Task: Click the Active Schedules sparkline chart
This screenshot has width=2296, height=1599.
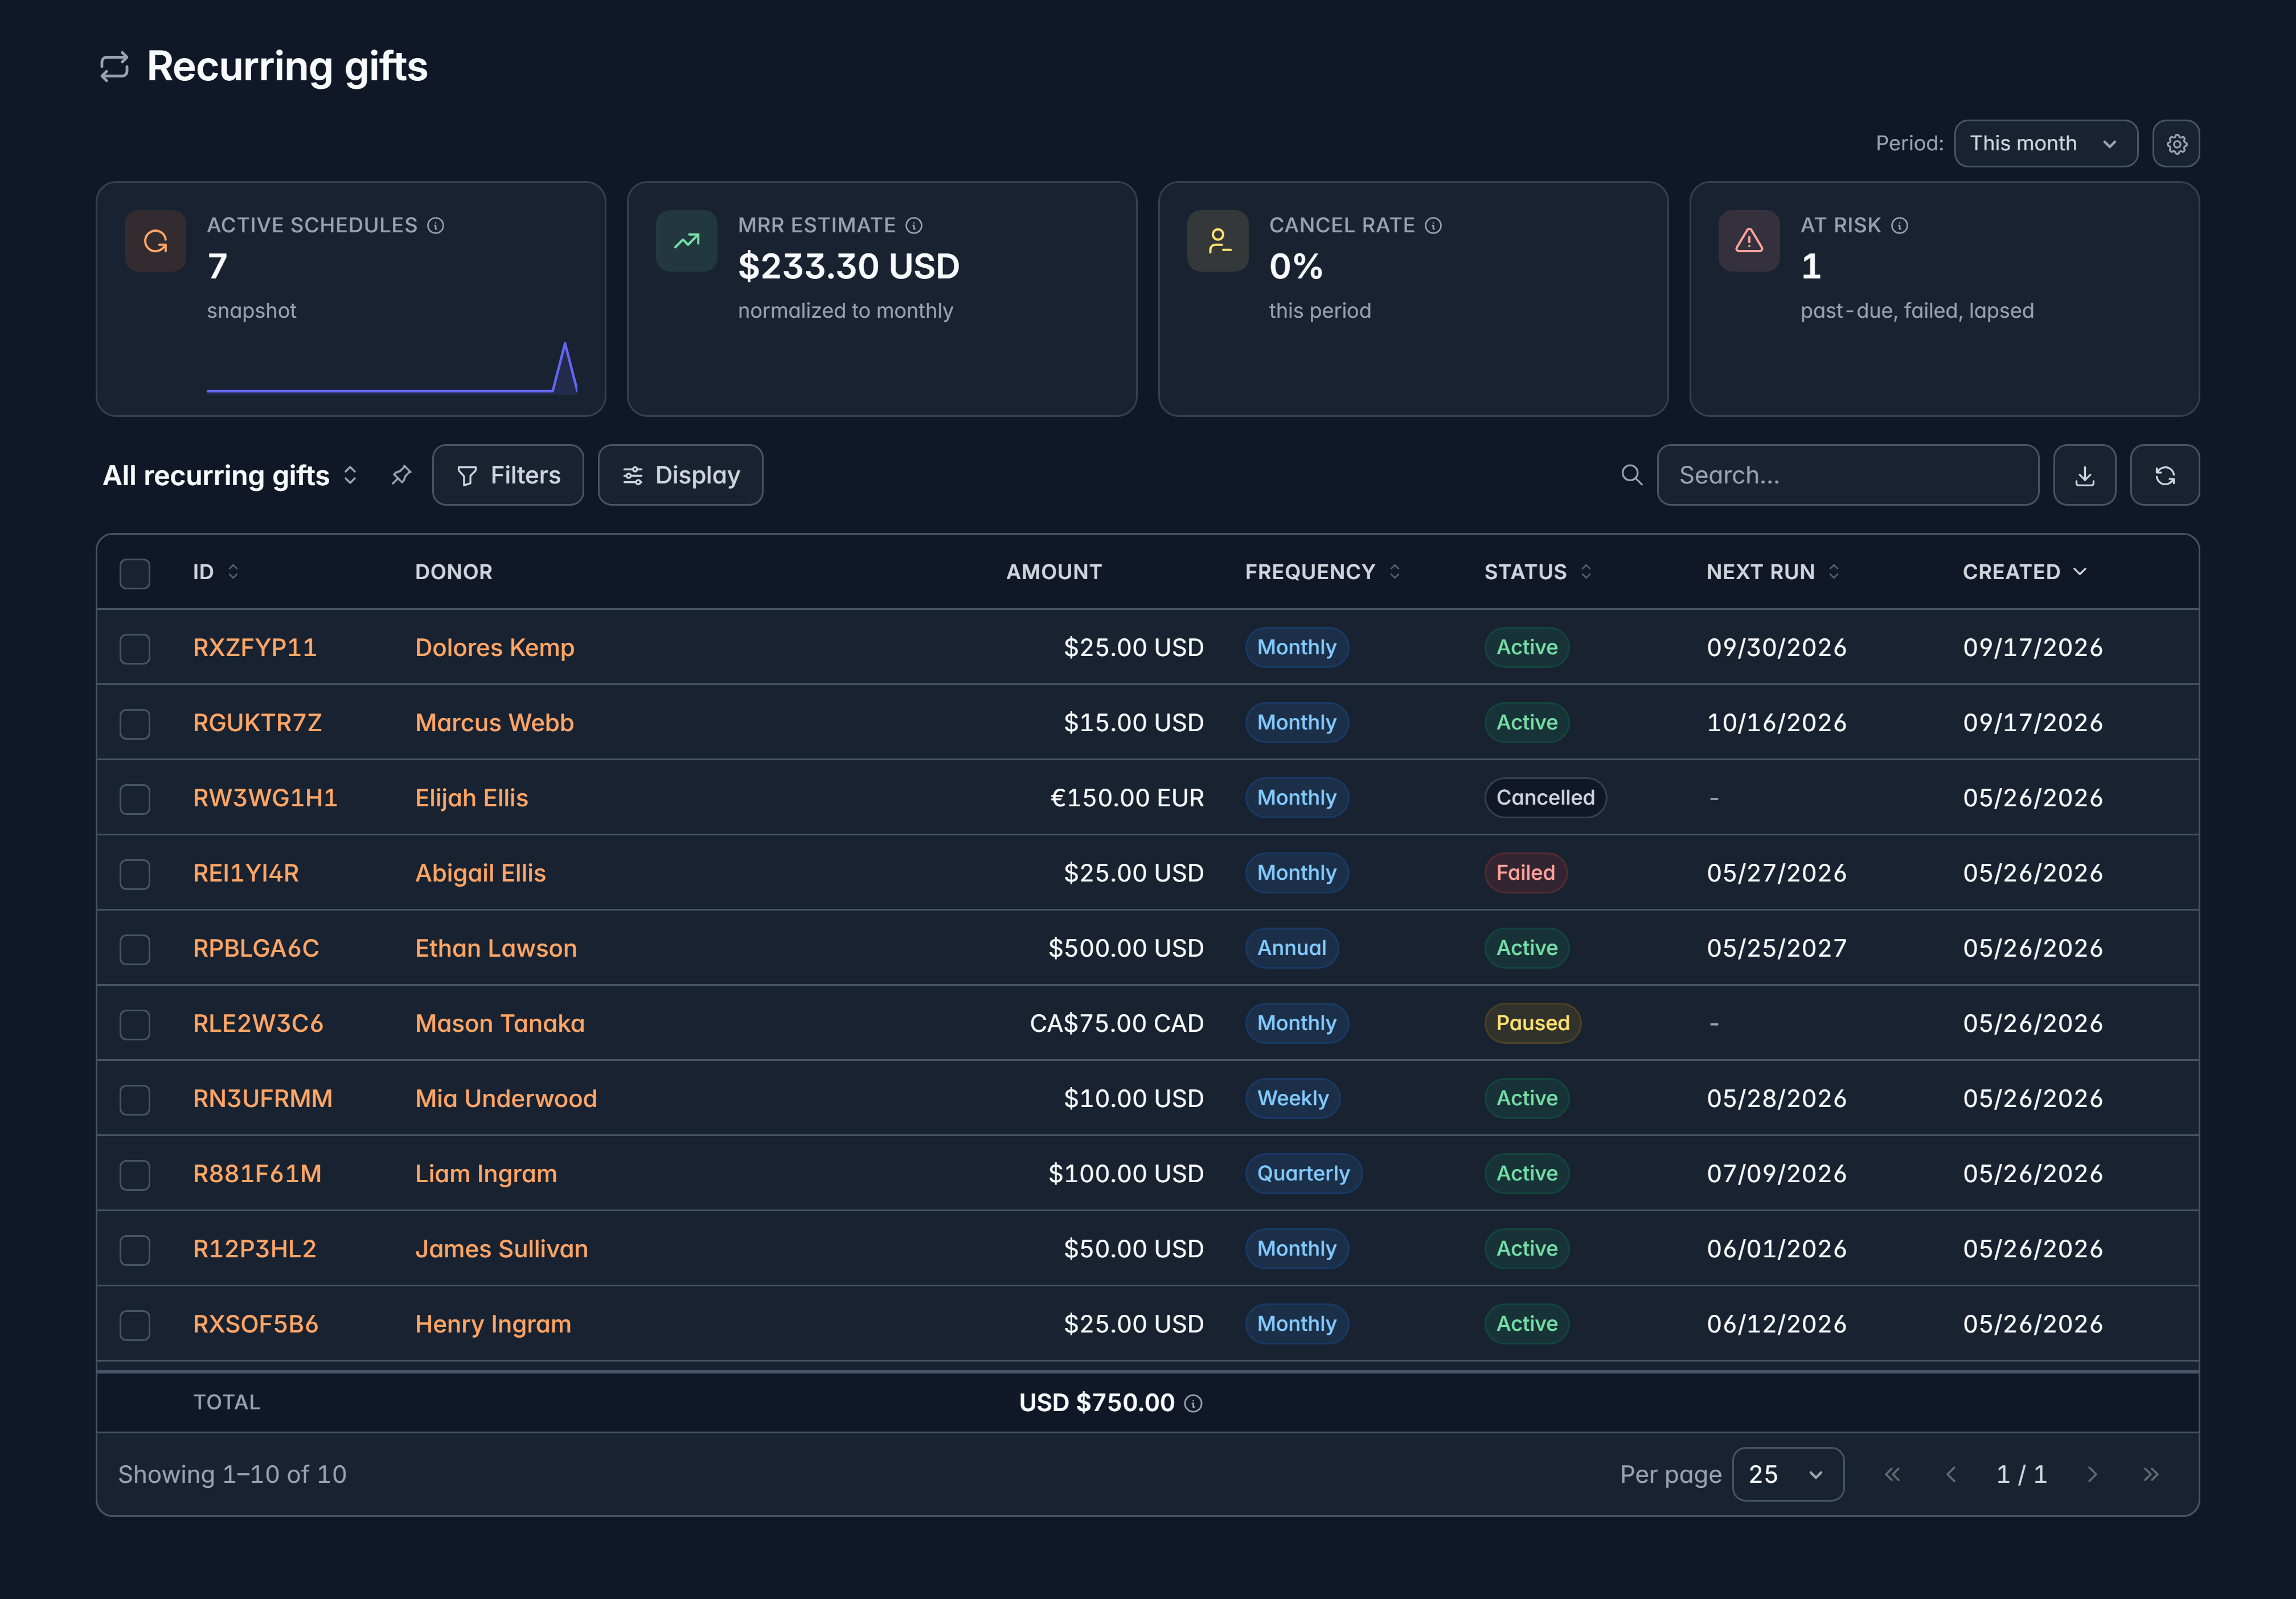Action: pyautogui.click(x=392, y=368)
